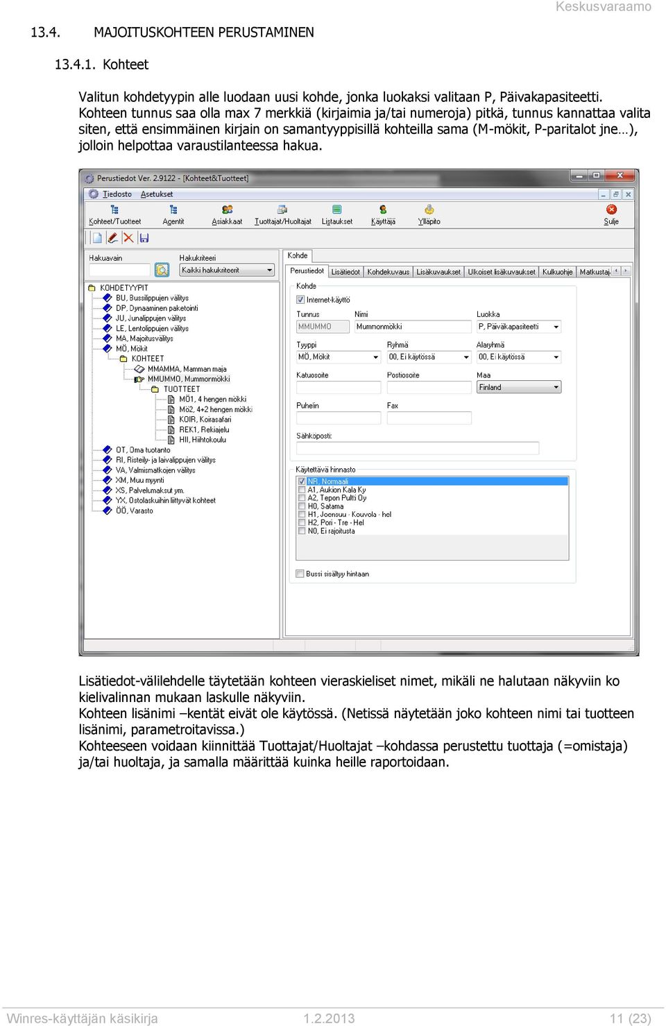
Task: Toggle the Internet-käyttö checkbox
Action: 300,300
